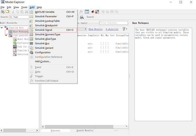Image resolution: width=196 pixels, height=136 pixels.
Task: Open the View menu
Action: coord(16,7)
